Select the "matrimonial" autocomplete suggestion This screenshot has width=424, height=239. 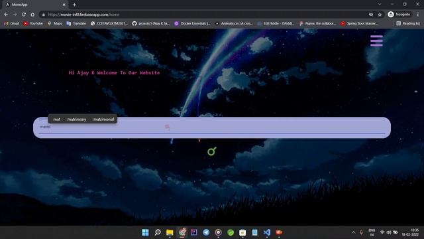point(103,119)
